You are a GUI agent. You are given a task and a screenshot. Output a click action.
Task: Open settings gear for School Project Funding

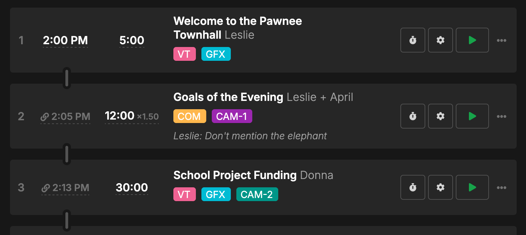440,187
